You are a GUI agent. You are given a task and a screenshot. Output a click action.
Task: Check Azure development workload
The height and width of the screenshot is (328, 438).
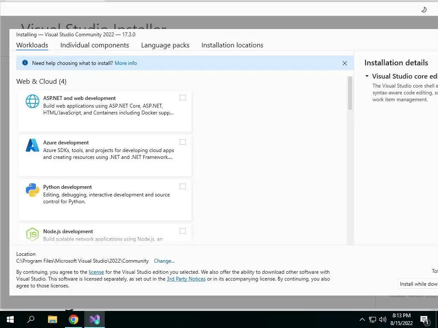pyautogui.click(x=182, y=142)
